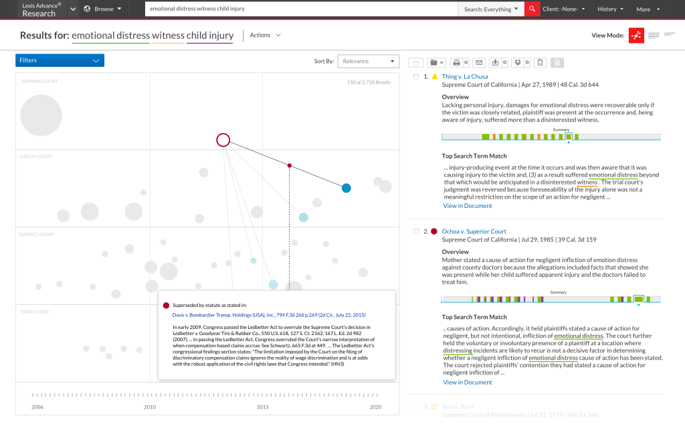Click highlighted segment in Ochoa term-match bar
685x428 pixels.
pyautogui.click(x=639, y=299)
